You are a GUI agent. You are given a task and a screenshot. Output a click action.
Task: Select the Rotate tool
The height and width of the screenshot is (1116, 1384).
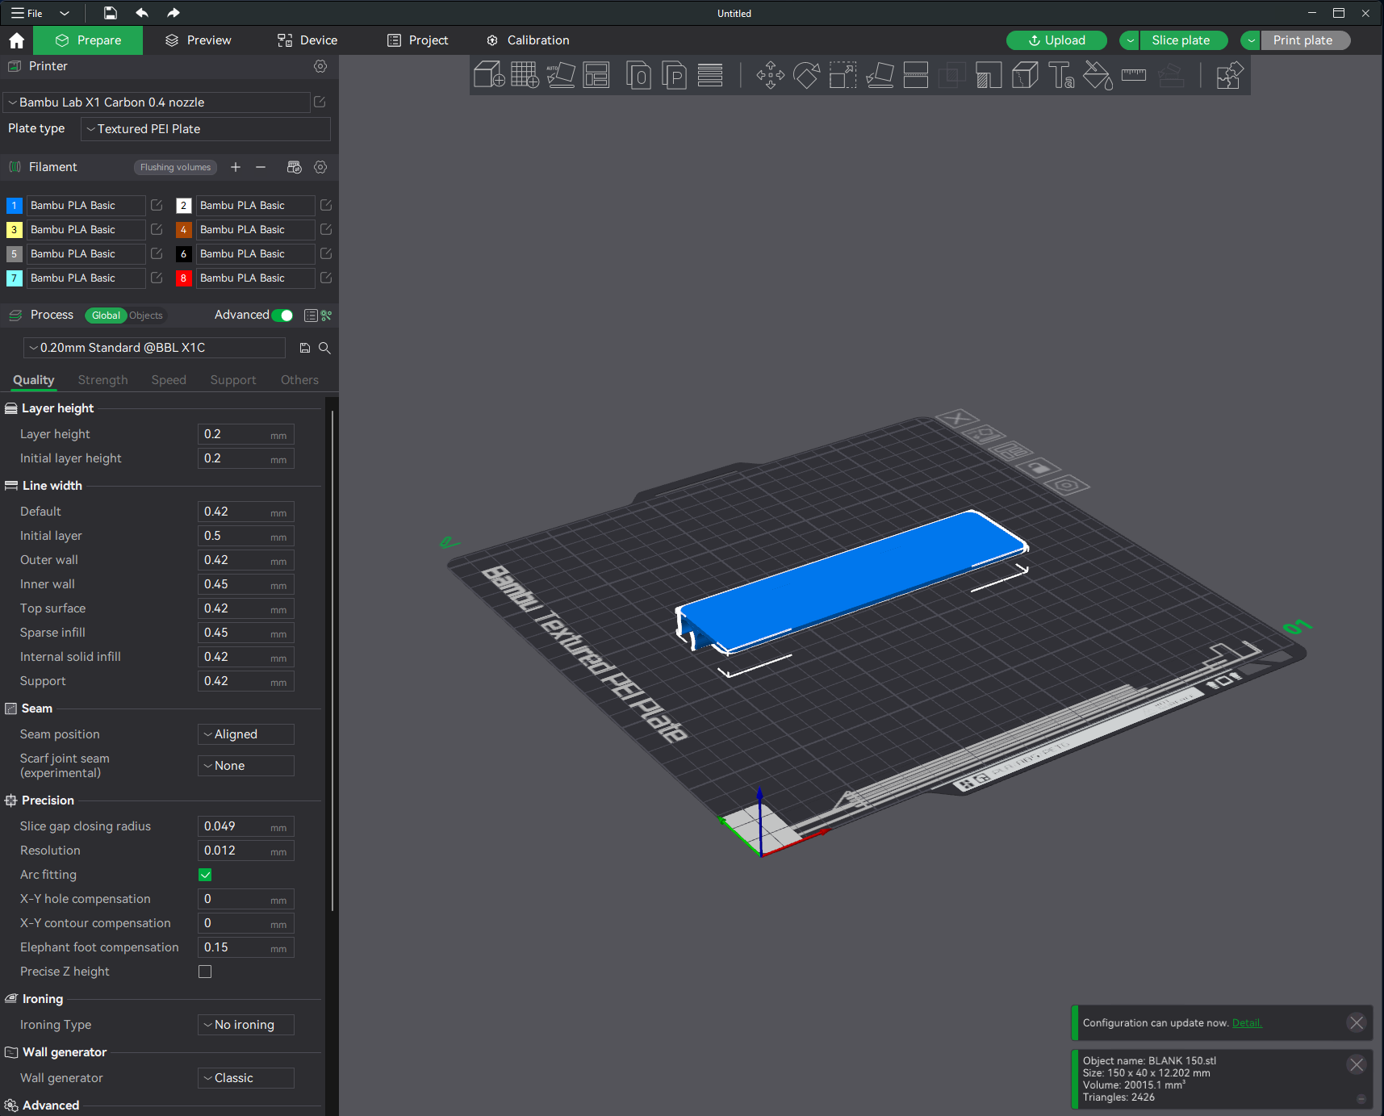coord(807,75)
